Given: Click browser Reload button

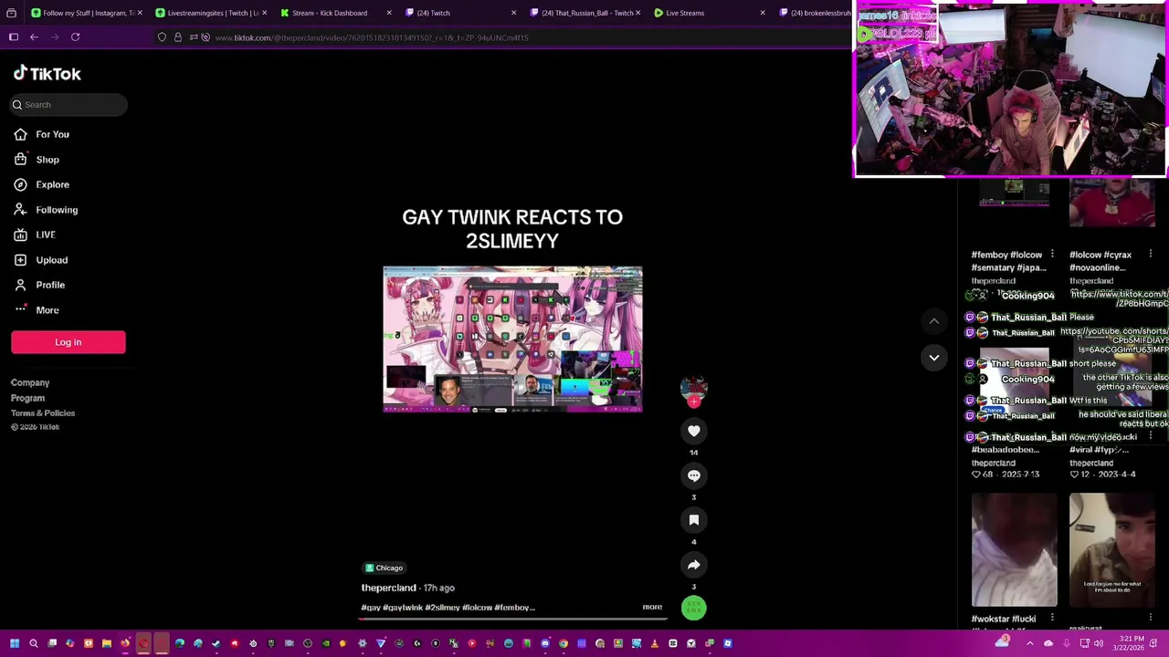Looking at the screenshot, I should (75, 37).
